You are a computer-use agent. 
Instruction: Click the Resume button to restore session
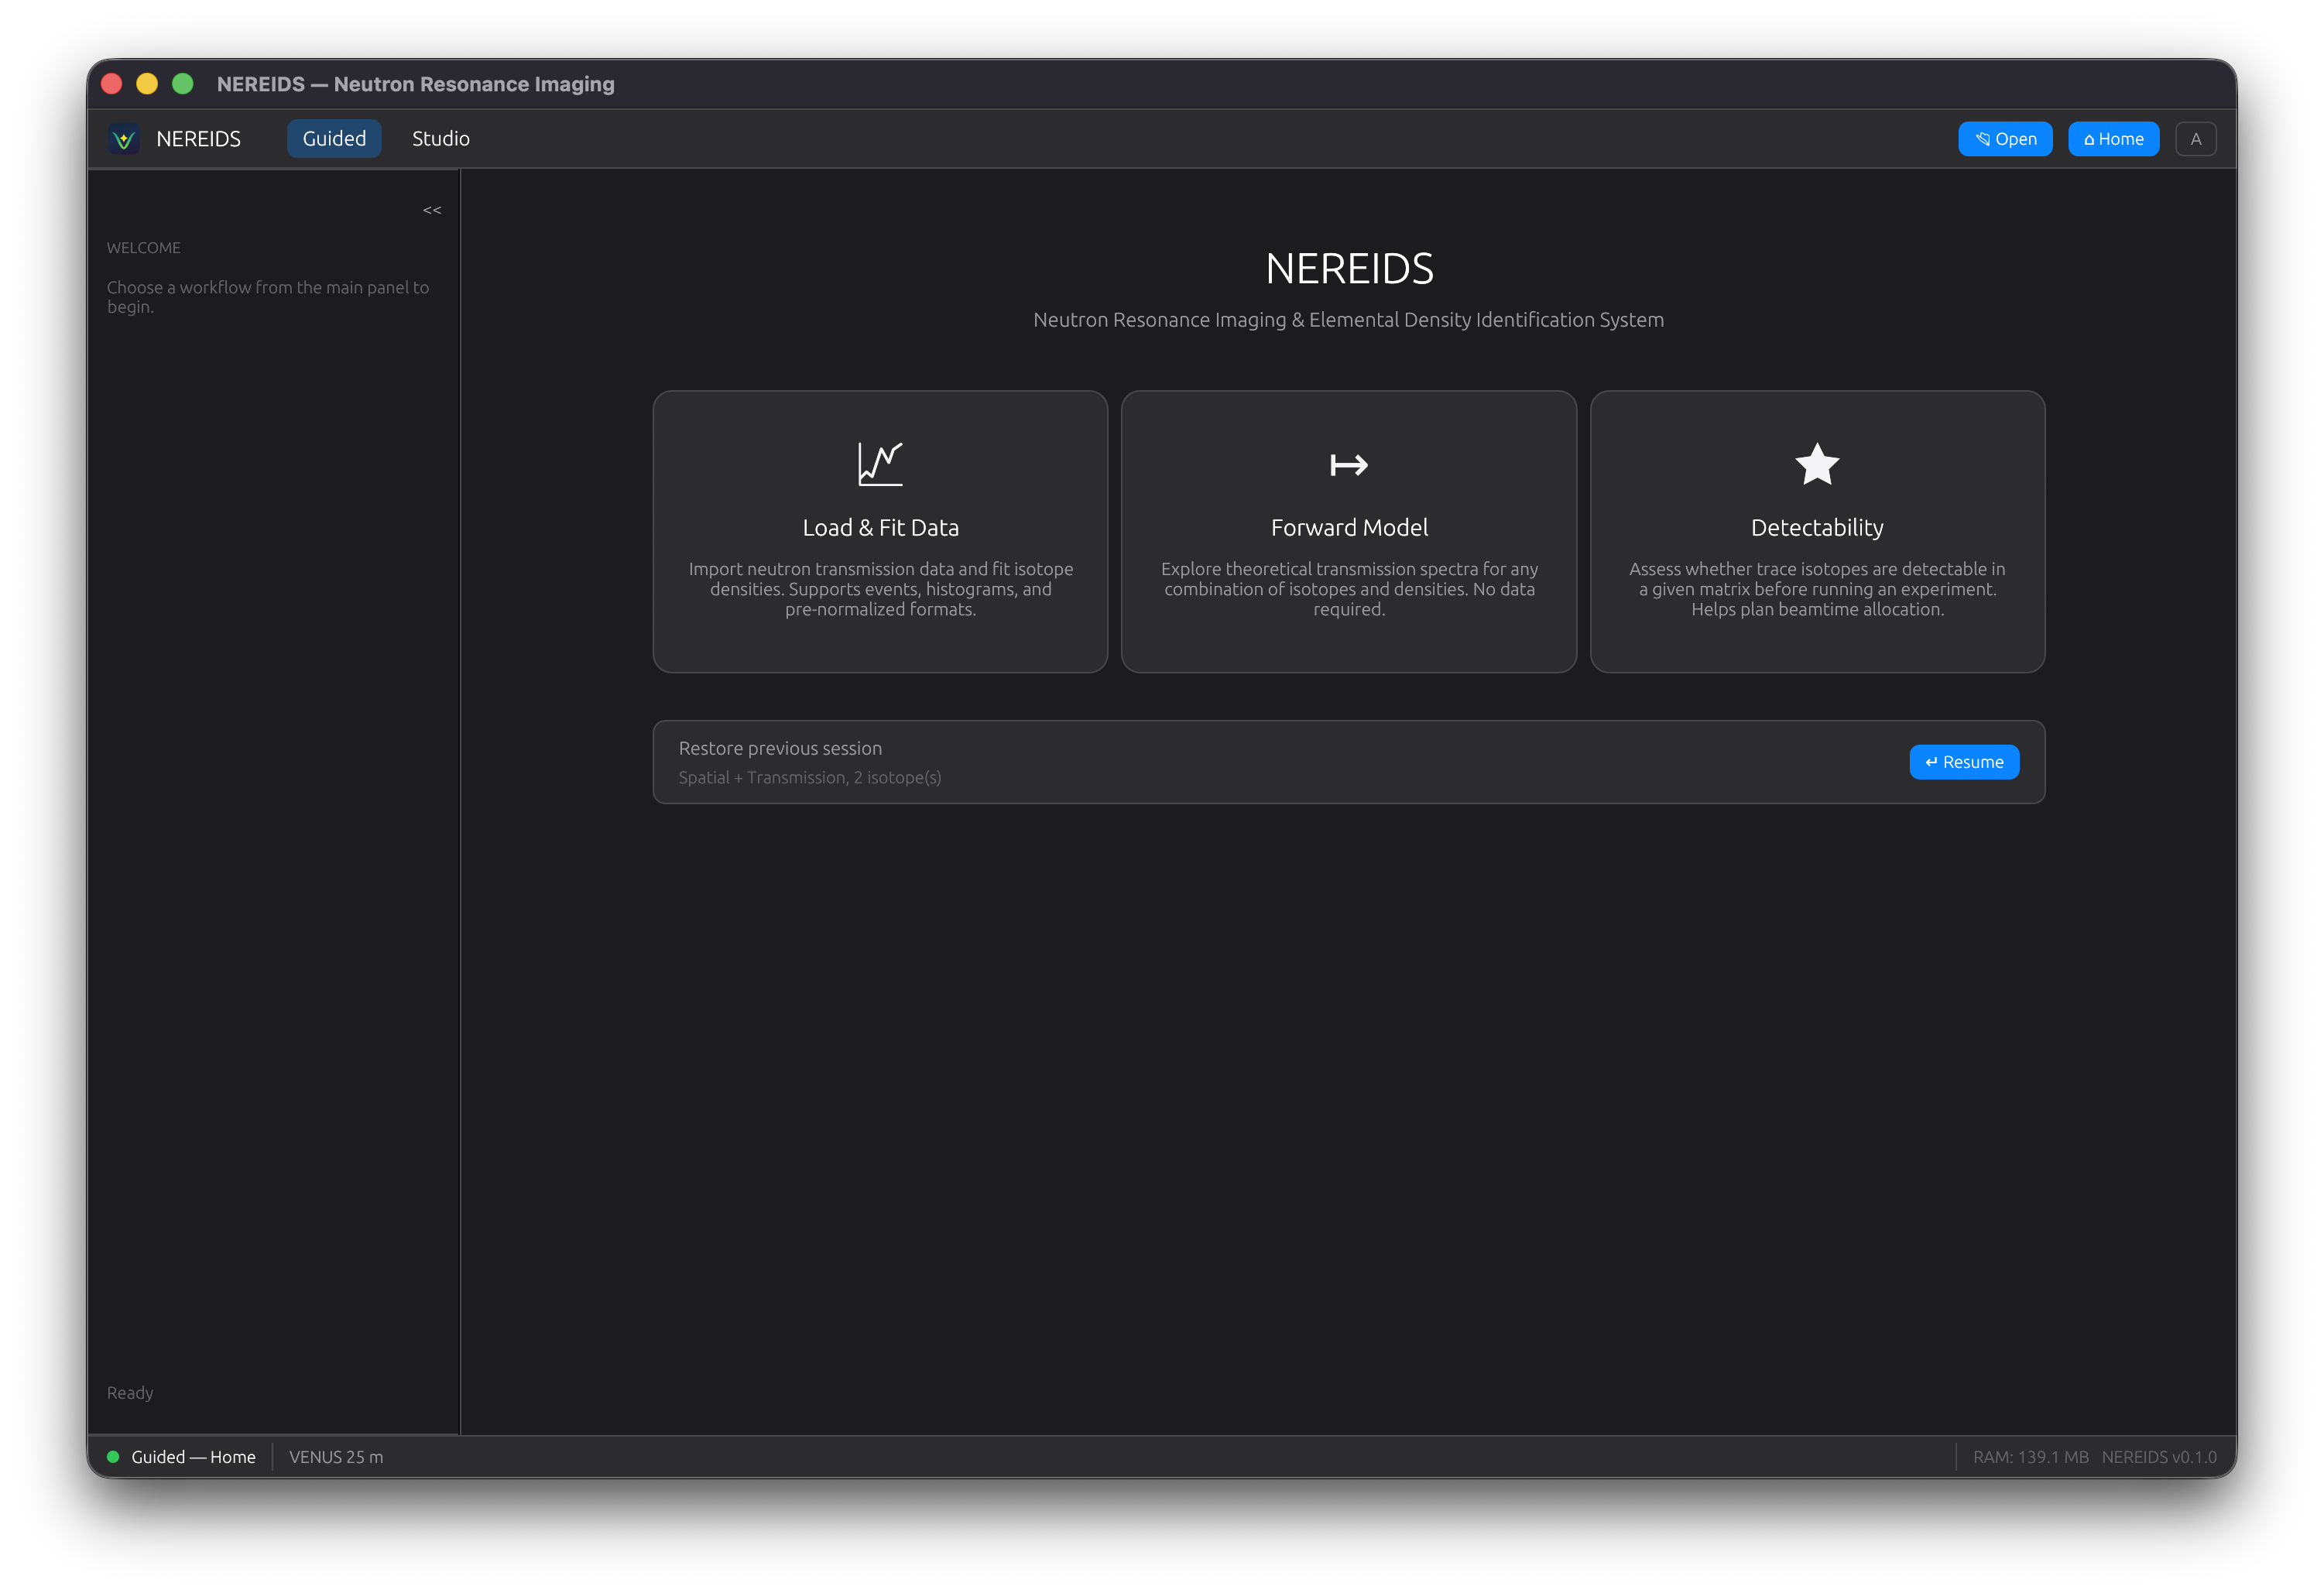(1963, 761)
